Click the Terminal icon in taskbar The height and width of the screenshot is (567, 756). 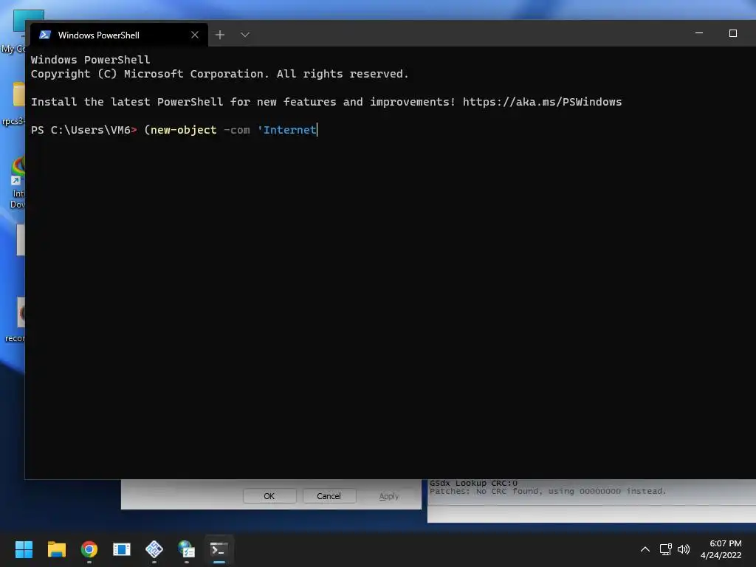[219, 549]
